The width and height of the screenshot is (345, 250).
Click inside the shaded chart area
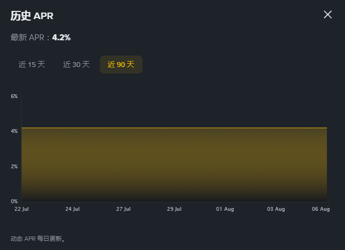tap(174, 164)
